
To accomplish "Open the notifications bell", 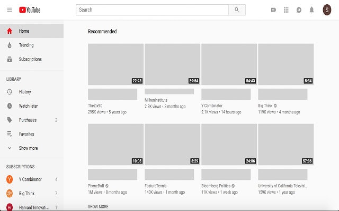I will 311,10.
